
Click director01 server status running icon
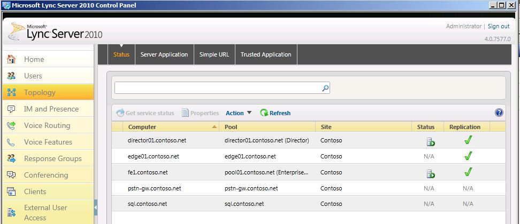[x=431, y=142]
